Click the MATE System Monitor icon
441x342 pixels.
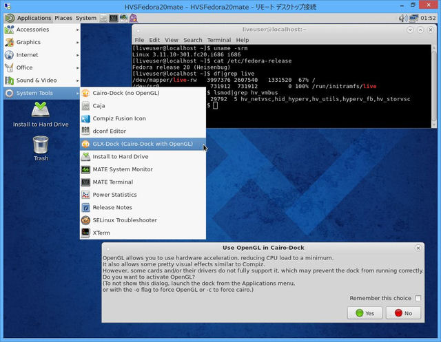(85, 169)
